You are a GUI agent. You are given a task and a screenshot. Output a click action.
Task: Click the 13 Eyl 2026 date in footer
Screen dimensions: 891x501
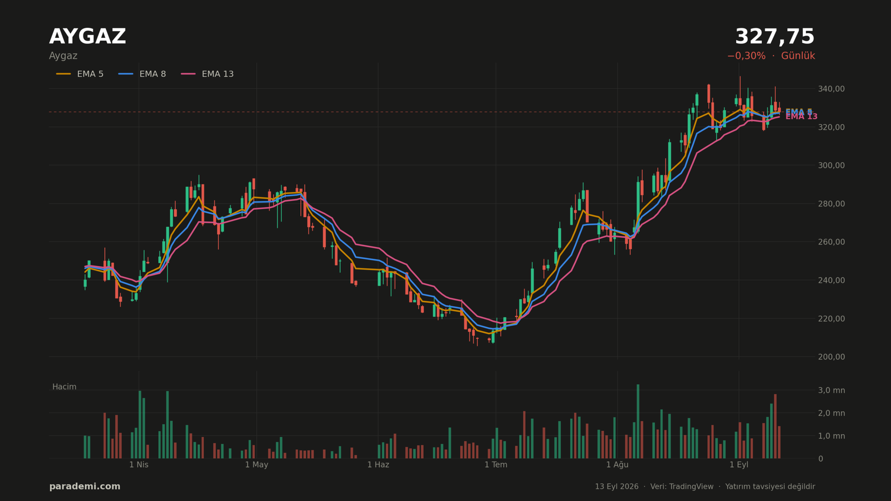pos(616,487)
